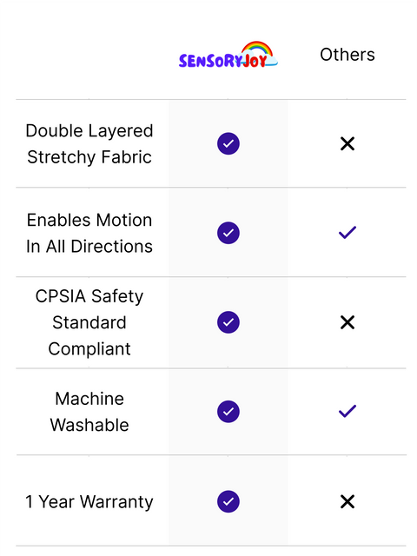Click the Machine Washable label

tap(89, 412)
